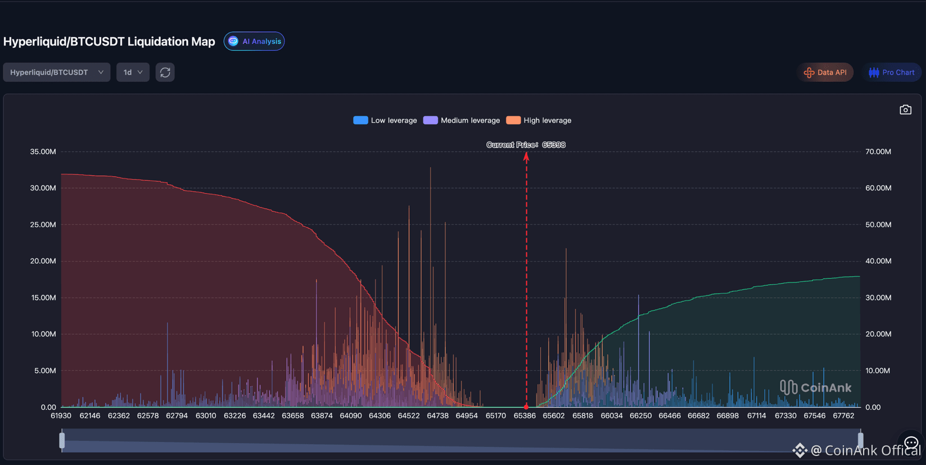Click the right handle of range slider
926x465 pixels.
pyautogui.click(x=860, y=440)
